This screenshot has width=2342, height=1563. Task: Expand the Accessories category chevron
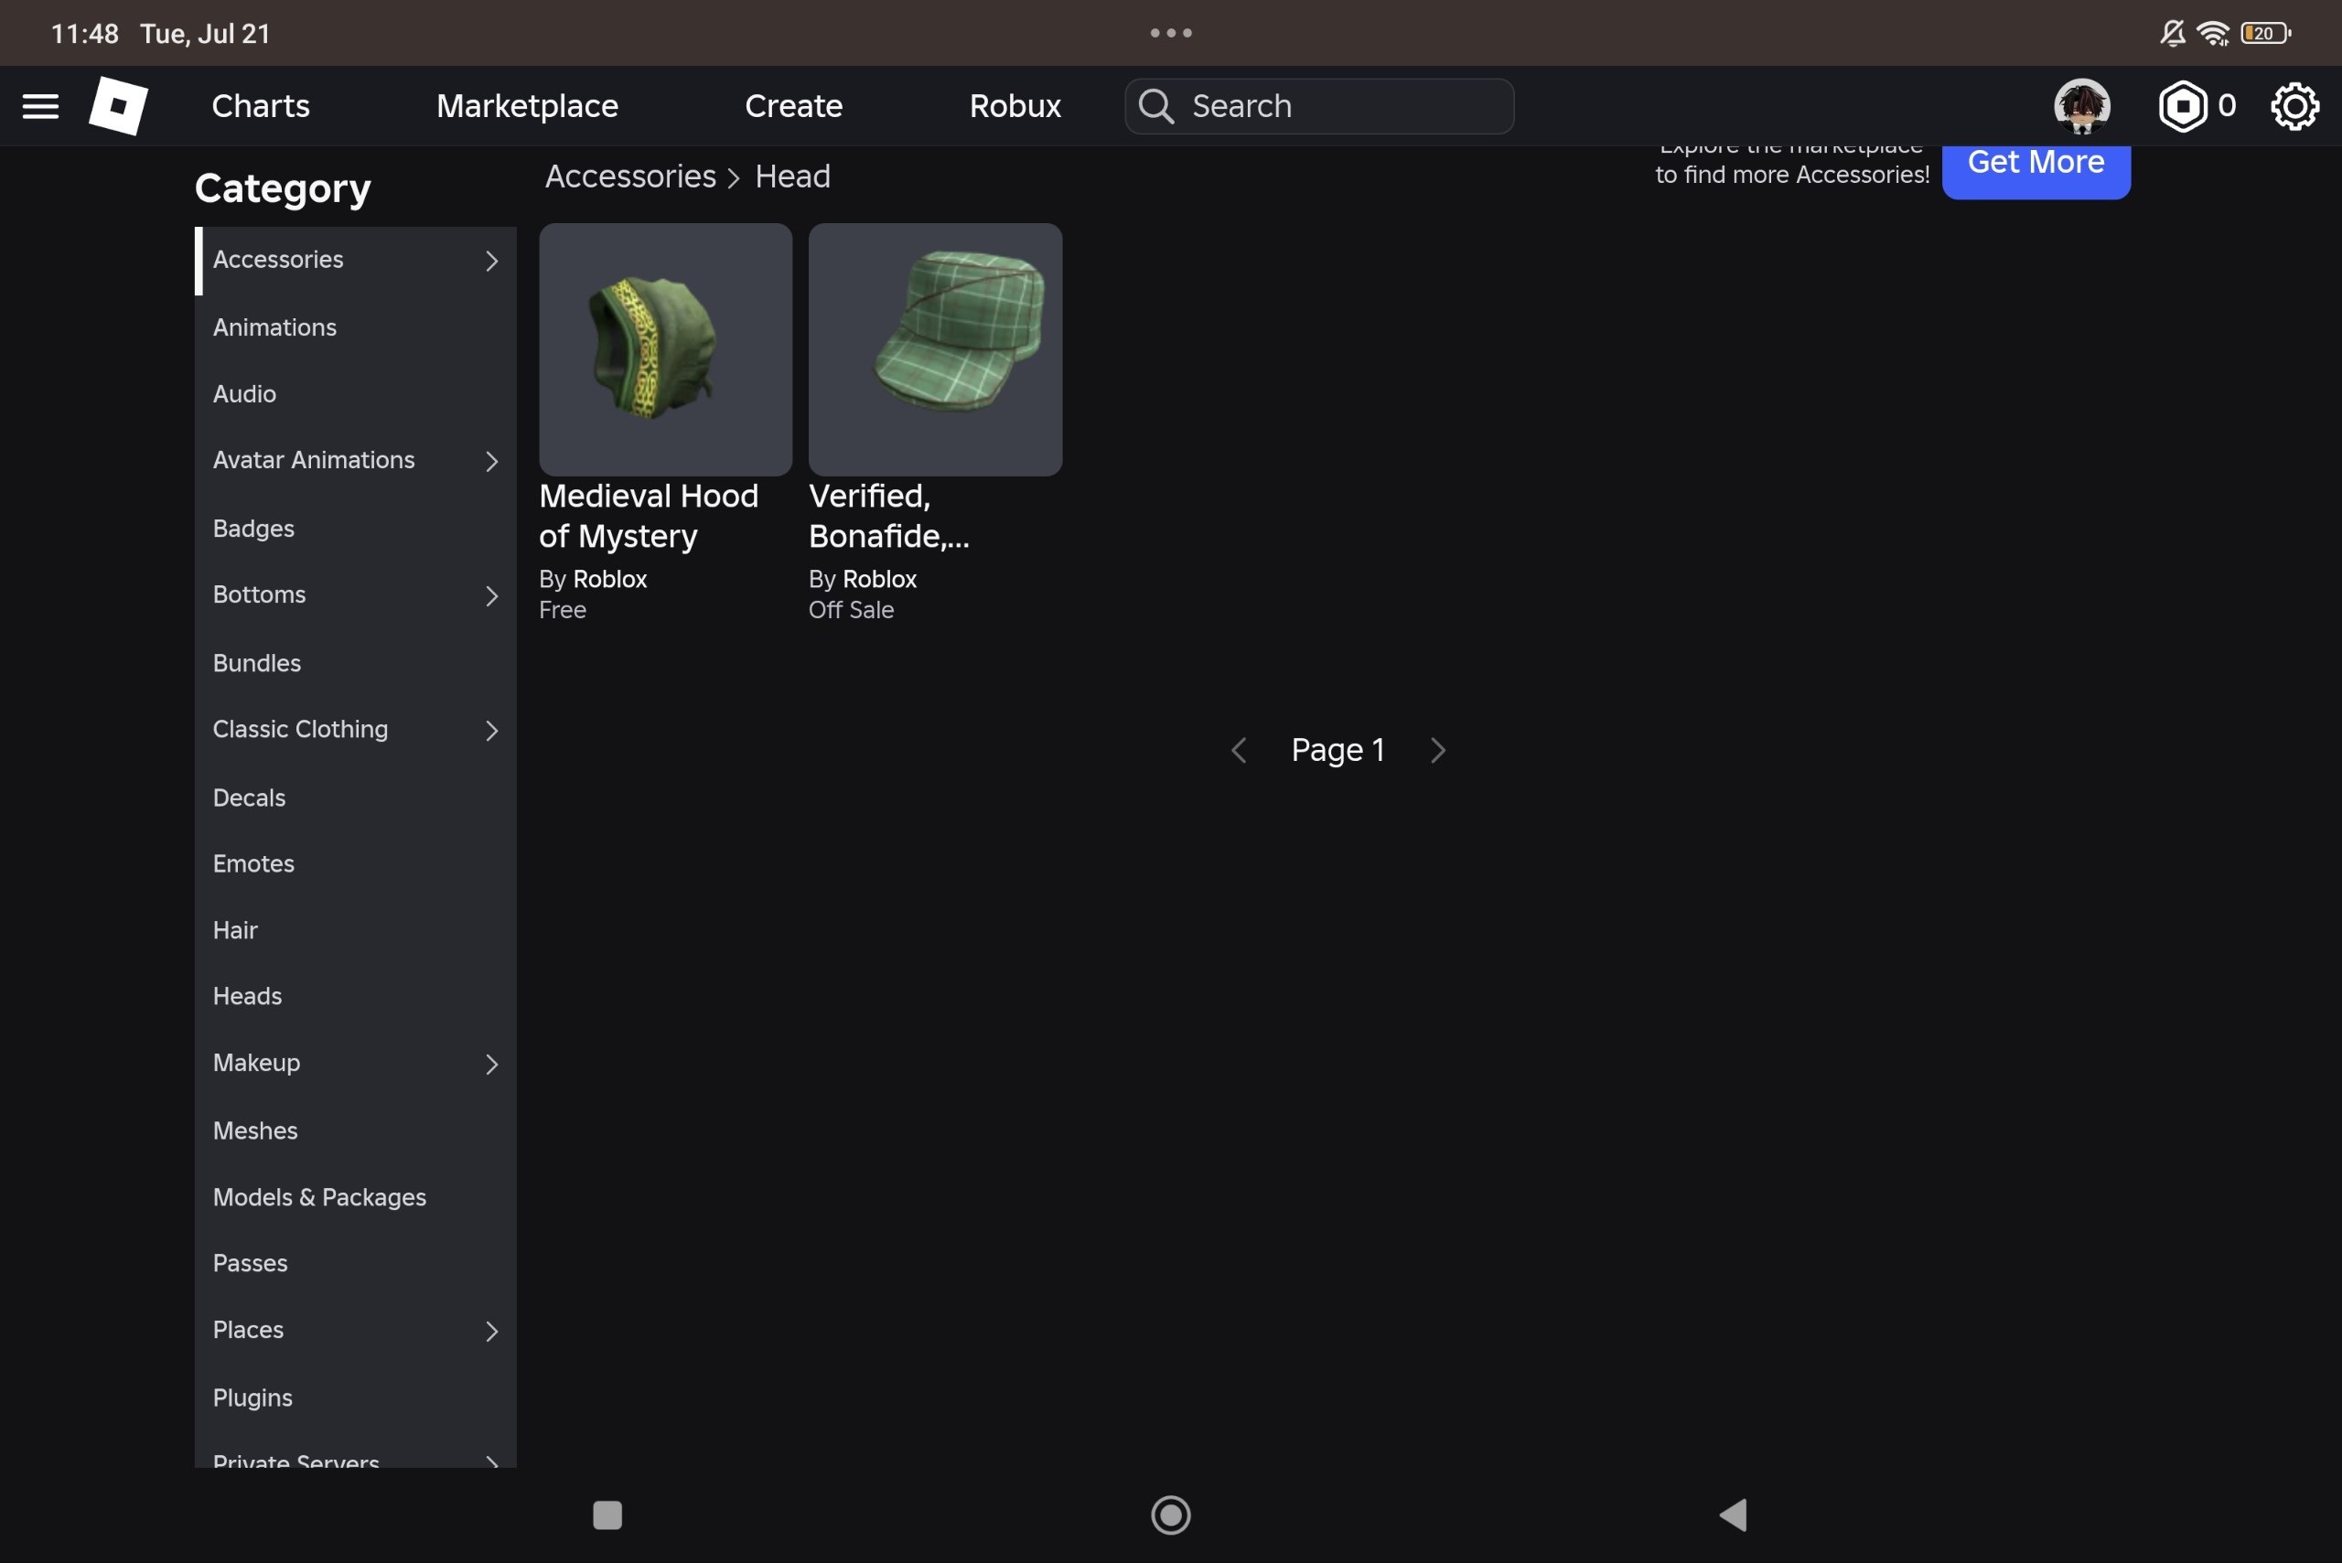(x=491, y=262)
